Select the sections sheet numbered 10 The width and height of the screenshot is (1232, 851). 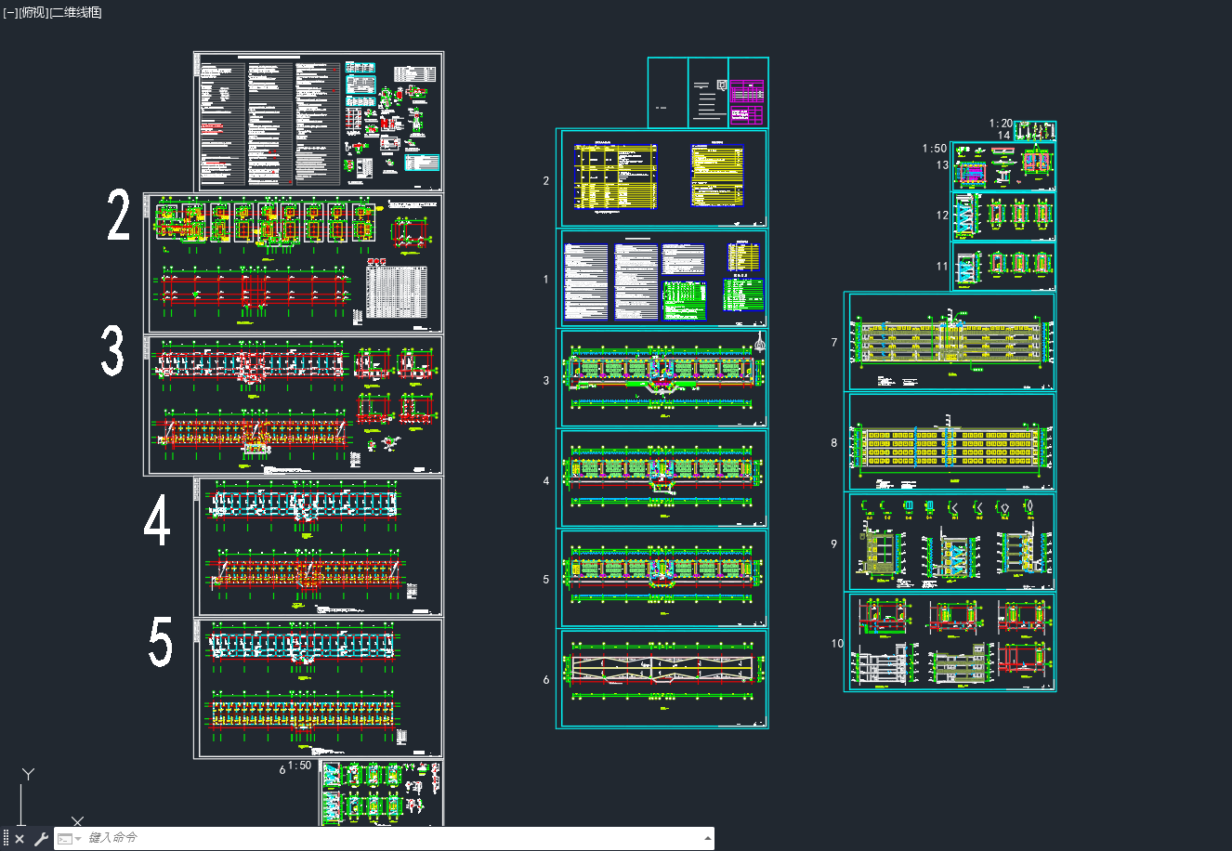(950, 643)
